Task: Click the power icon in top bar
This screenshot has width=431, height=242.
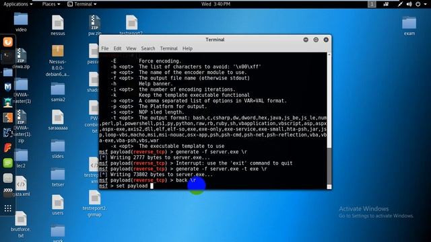Action: click(x=418, y=4)
